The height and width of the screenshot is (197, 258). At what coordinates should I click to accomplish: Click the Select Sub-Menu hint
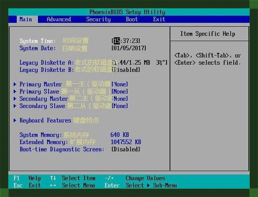151,185
